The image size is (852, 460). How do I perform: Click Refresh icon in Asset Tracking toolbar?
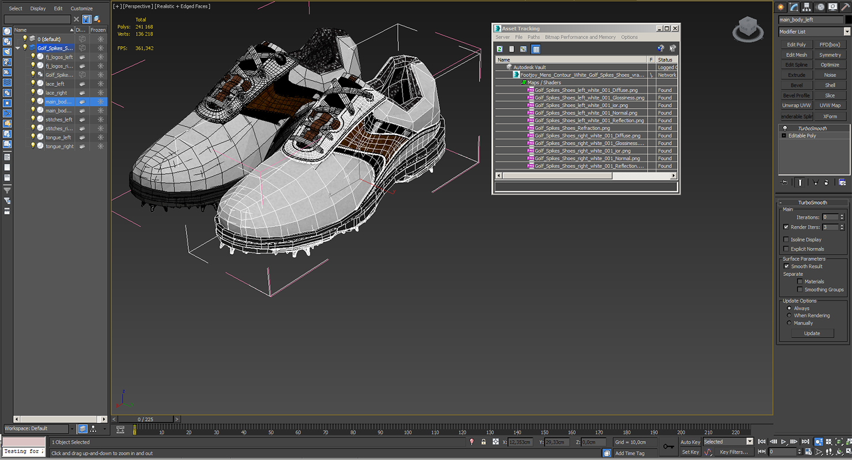coord(500,49)
